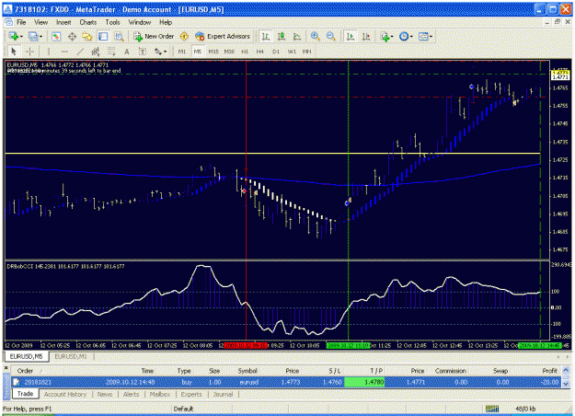Viewport: 575px width, 416px height.
Task: Switch chart to Line Chart mode
Action: 297,36
